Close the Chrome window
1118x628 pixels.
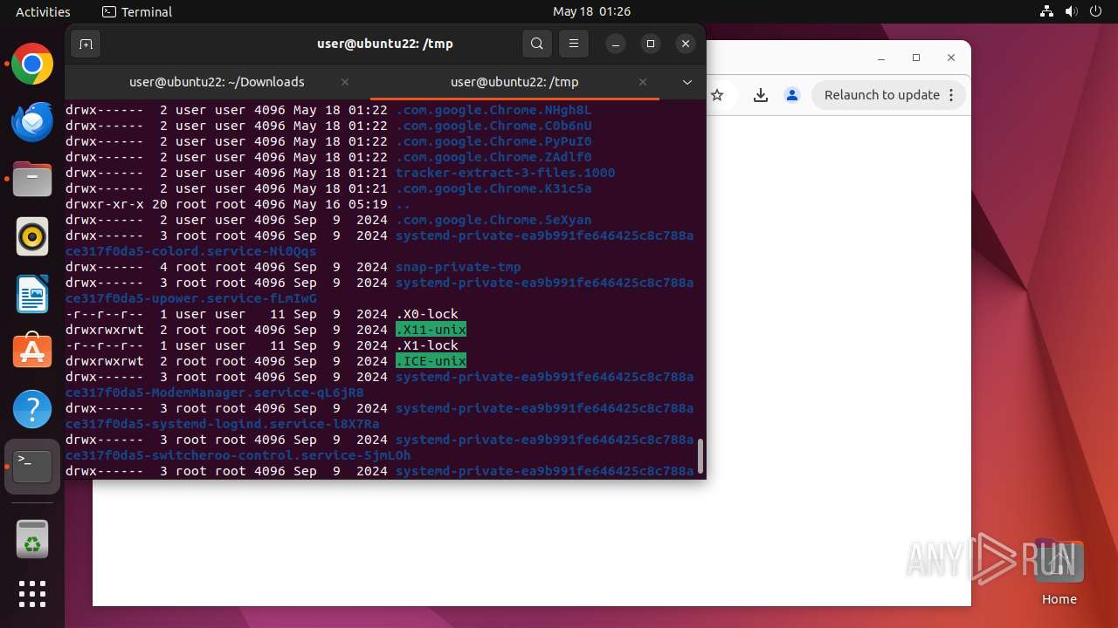click(951, 58)
